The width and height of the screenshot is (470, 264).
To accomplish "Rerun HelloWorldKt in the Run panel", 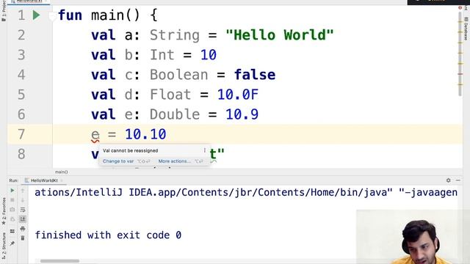I will click(12, 191).
